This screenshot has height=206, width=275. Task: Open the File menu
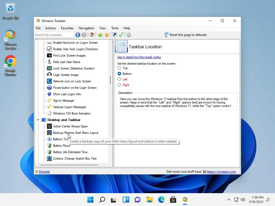pyautogui.click(x=38, y=28)
